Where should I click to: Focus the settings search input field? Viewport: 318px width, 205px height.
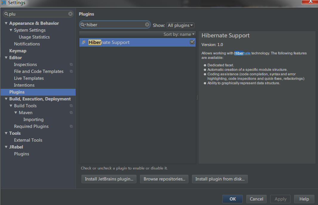point(38,14)
